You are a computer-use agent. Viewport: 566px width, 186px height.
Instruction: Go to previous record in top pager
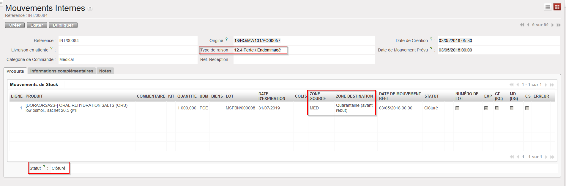[x=528, y=25]
